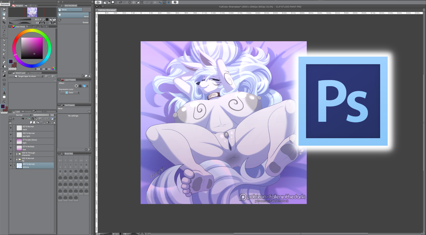Select the Balloon tool

(x=4, y=97)
